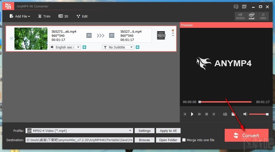Open the Edit effects tool

82,16
